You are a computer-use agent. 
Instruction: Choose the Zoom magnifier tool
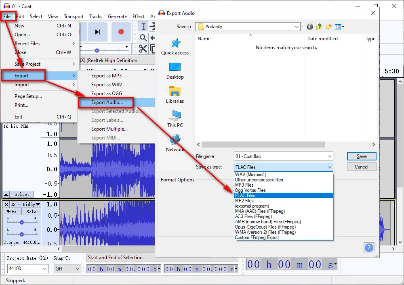click(x=143, y=38)
